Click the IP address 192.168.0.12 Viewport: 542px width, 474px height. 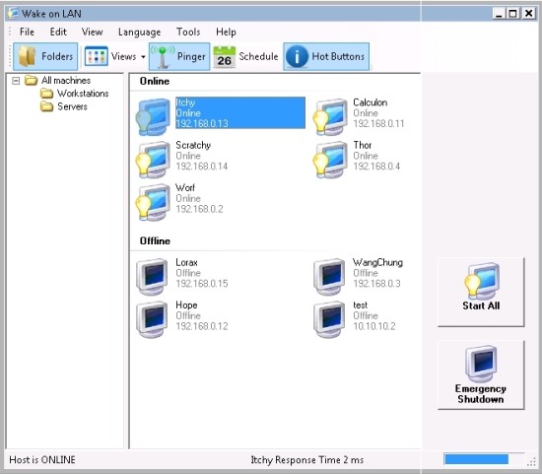tap(202, 326)
